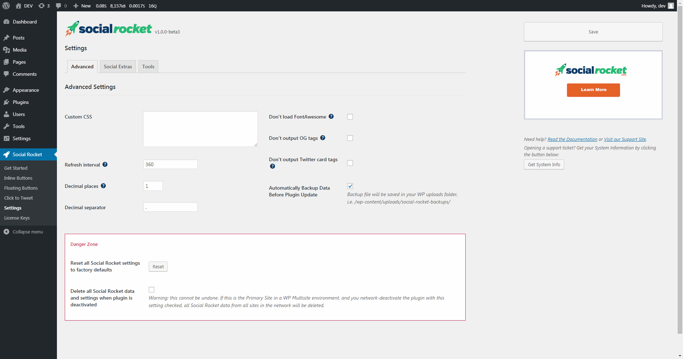The width and height of the screenshot is (683, 359).
Task: Click the 0.0017S database time stat
Action: pyautogui.click(x=137, y=6)
